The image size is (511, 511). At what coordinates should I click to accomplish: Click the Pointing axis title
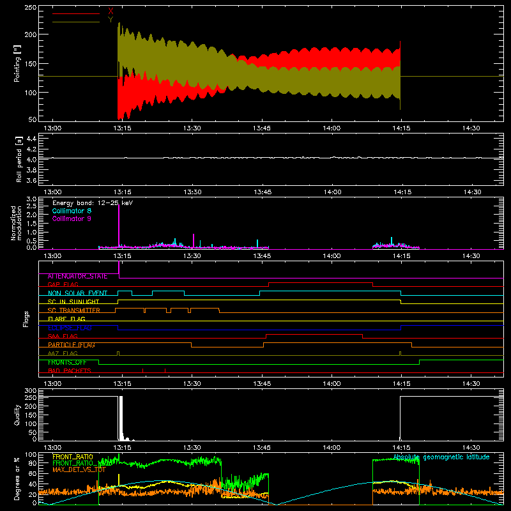click(x=17, y=63)
